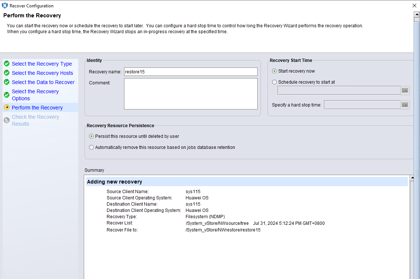Viewport: 420px width, 279px height.
Task: Click green check beside Select the Data to Recover
Action: (7, 82)
